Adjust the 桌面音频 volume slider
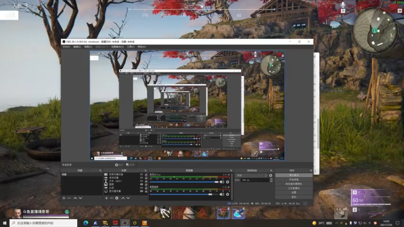Image resolution: width=404 pixels, height=227 pixels. pos(184,194)
